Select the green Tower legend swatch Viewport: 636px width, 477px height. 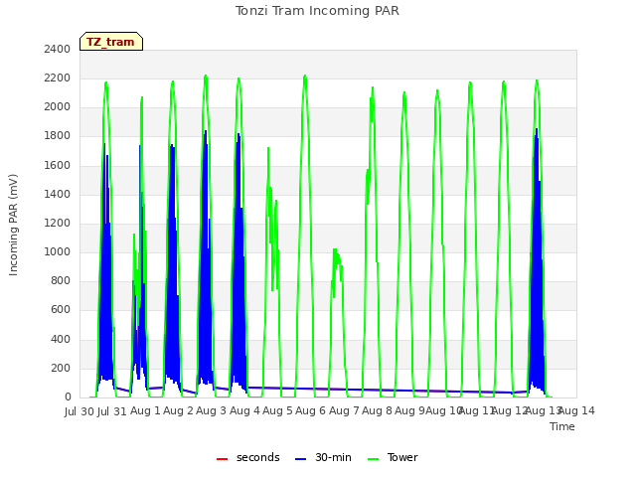coord(373,459)
